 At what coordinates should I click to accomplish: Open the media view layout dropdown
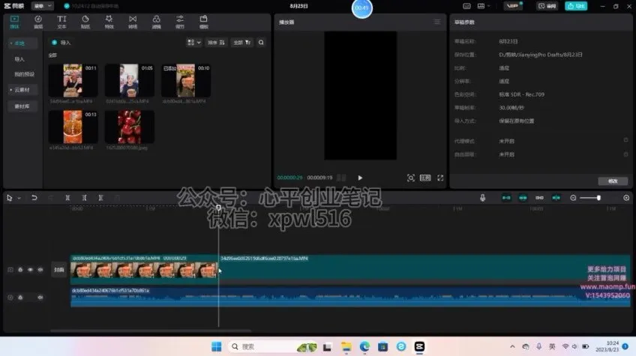(x=193, y=43)
